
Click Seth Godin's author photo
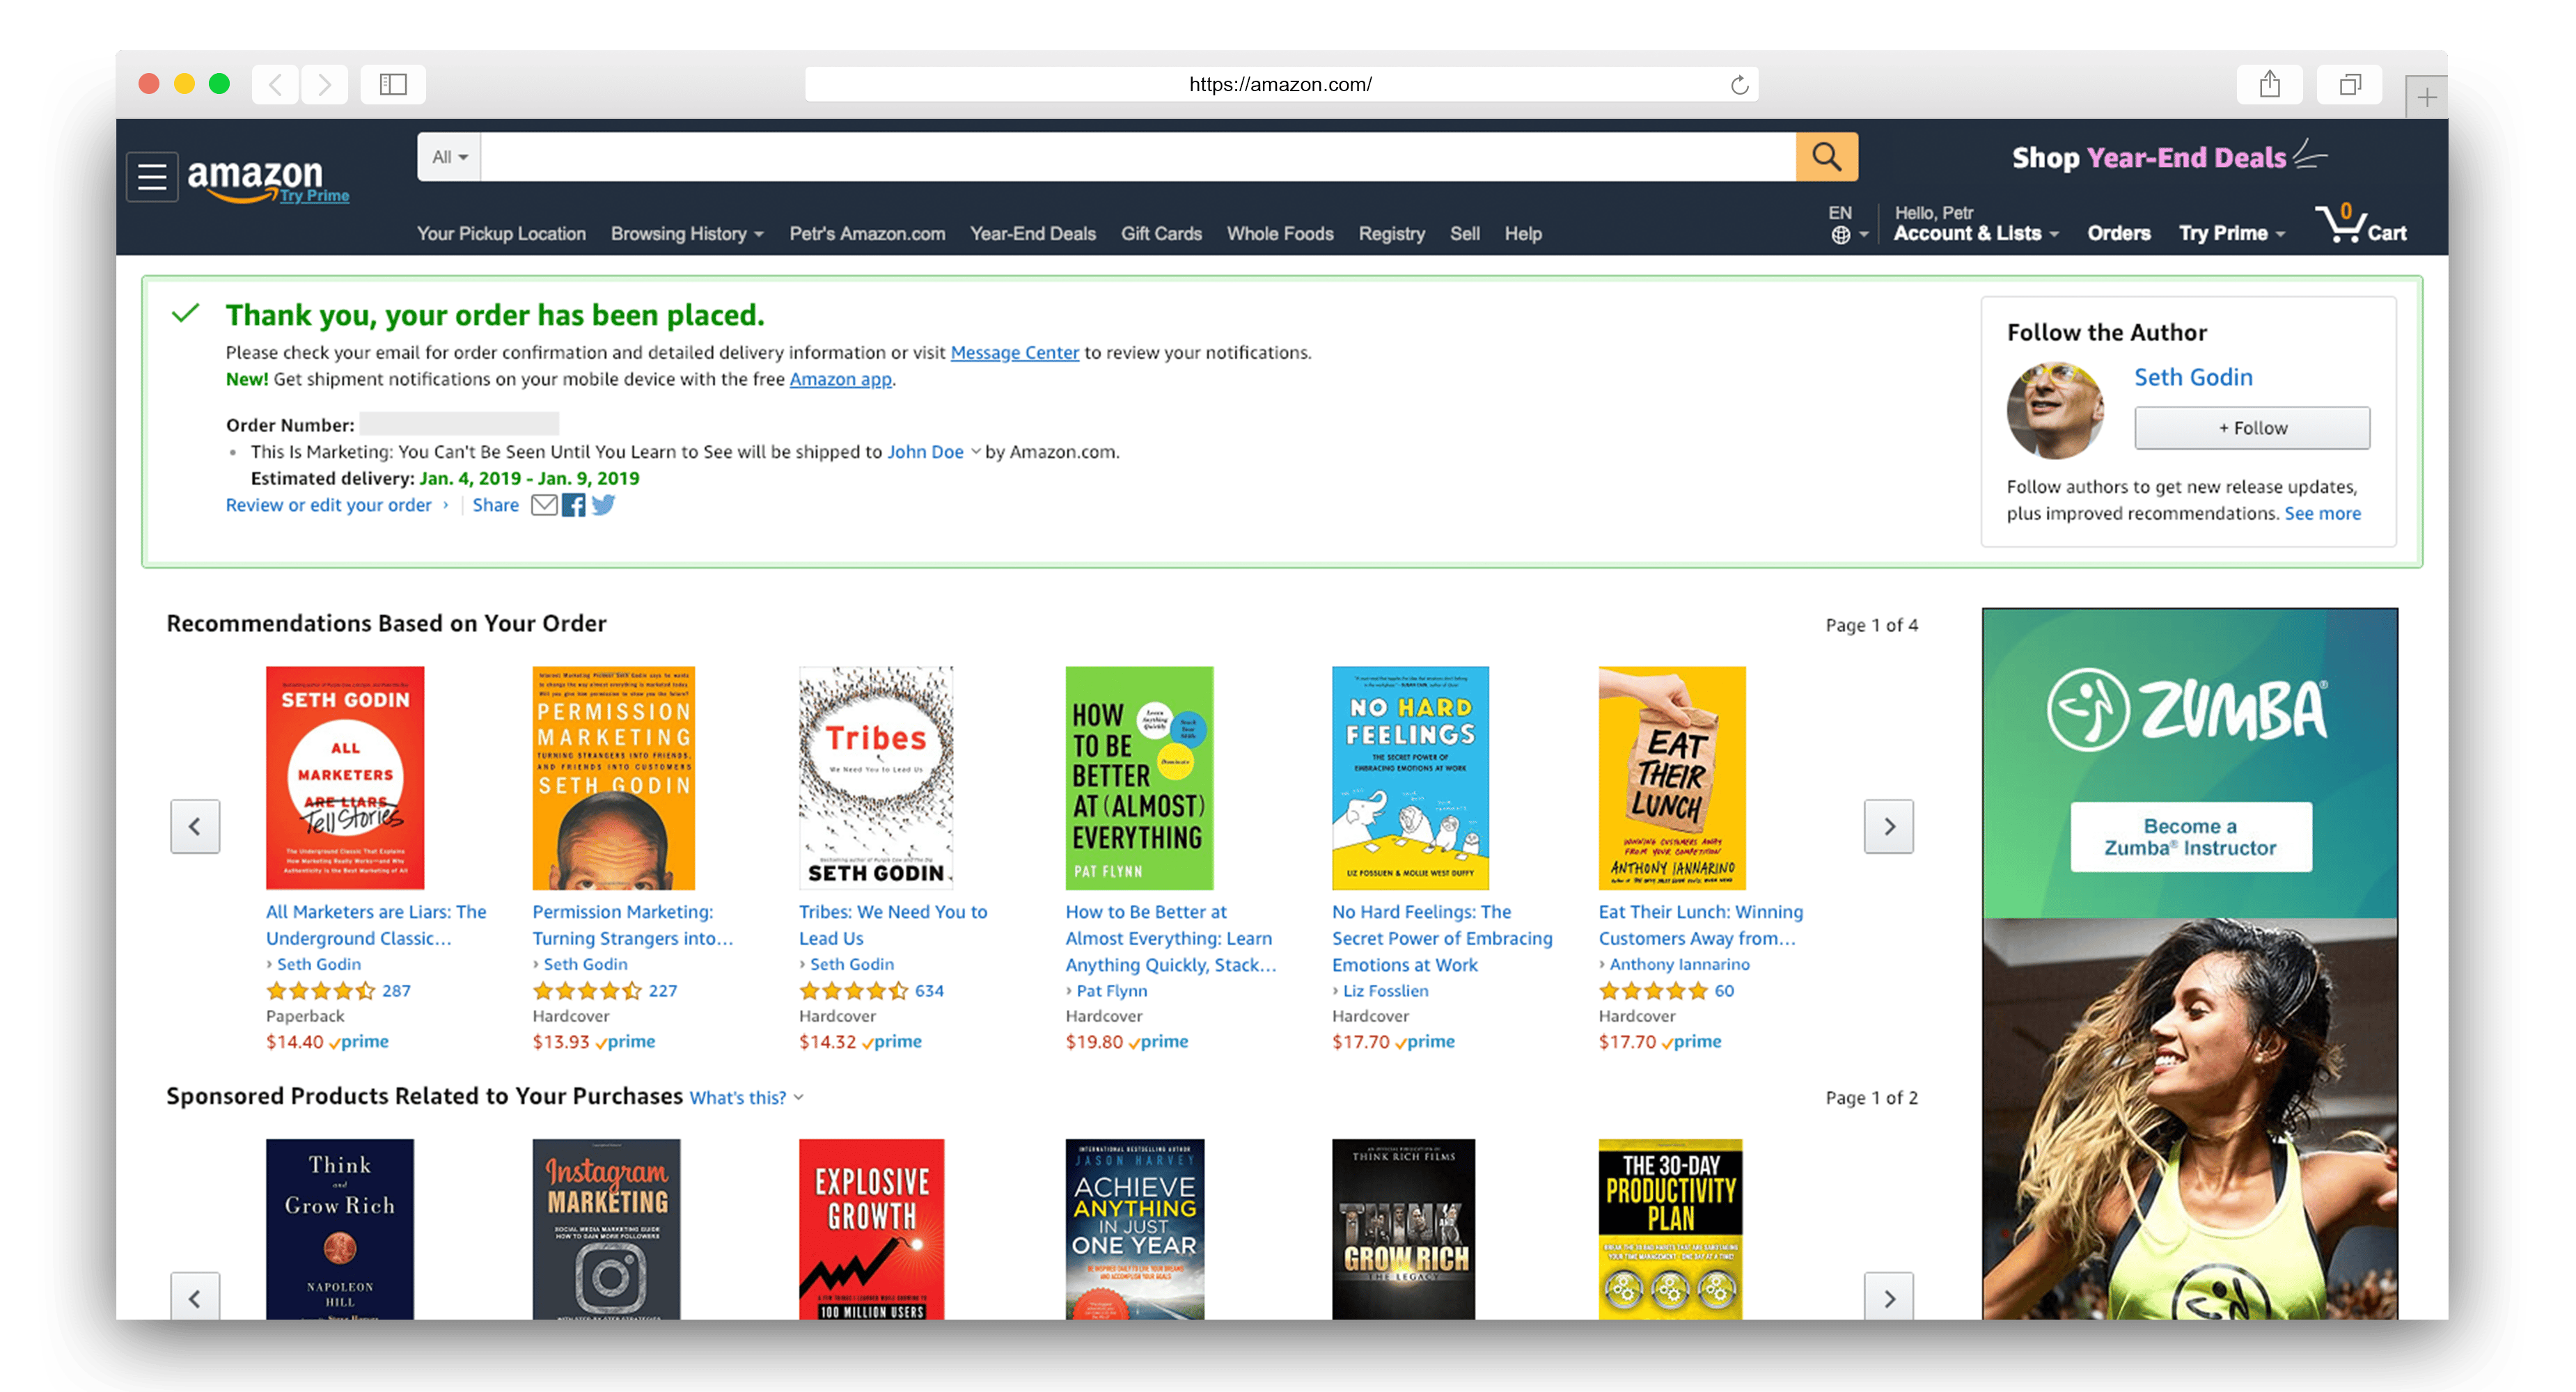(2055, 411)
